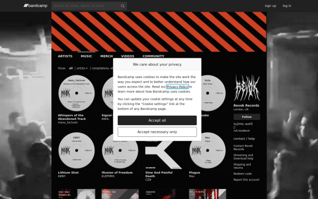Click the manu_facturer artist name

click(x=68, y=123)
